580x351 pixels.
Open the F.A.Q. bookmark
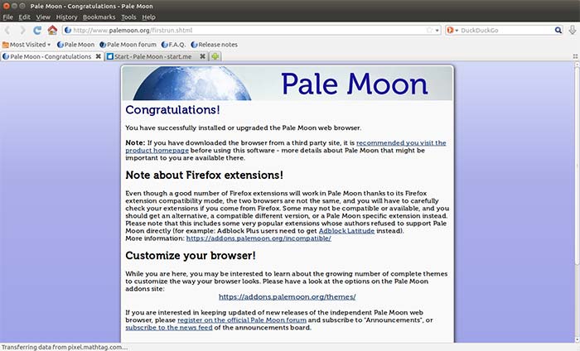(173, 45)
